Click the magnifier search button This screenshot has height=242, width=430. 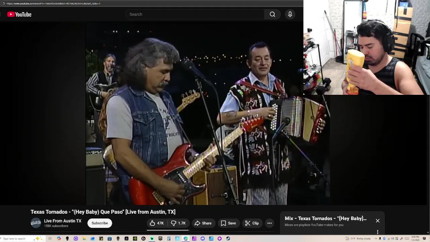coord(272,14)
